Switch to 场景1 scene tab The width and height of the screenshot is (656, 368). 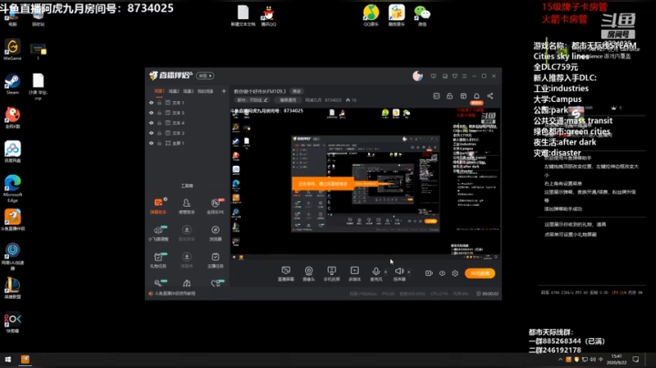click(x=159, y=91)
